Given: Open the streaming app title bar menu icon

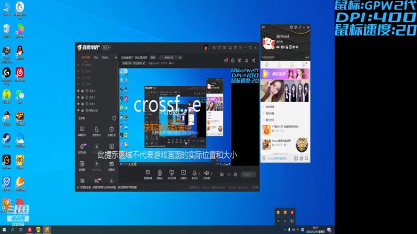Looking at the screenshot, I should (240, 48).
